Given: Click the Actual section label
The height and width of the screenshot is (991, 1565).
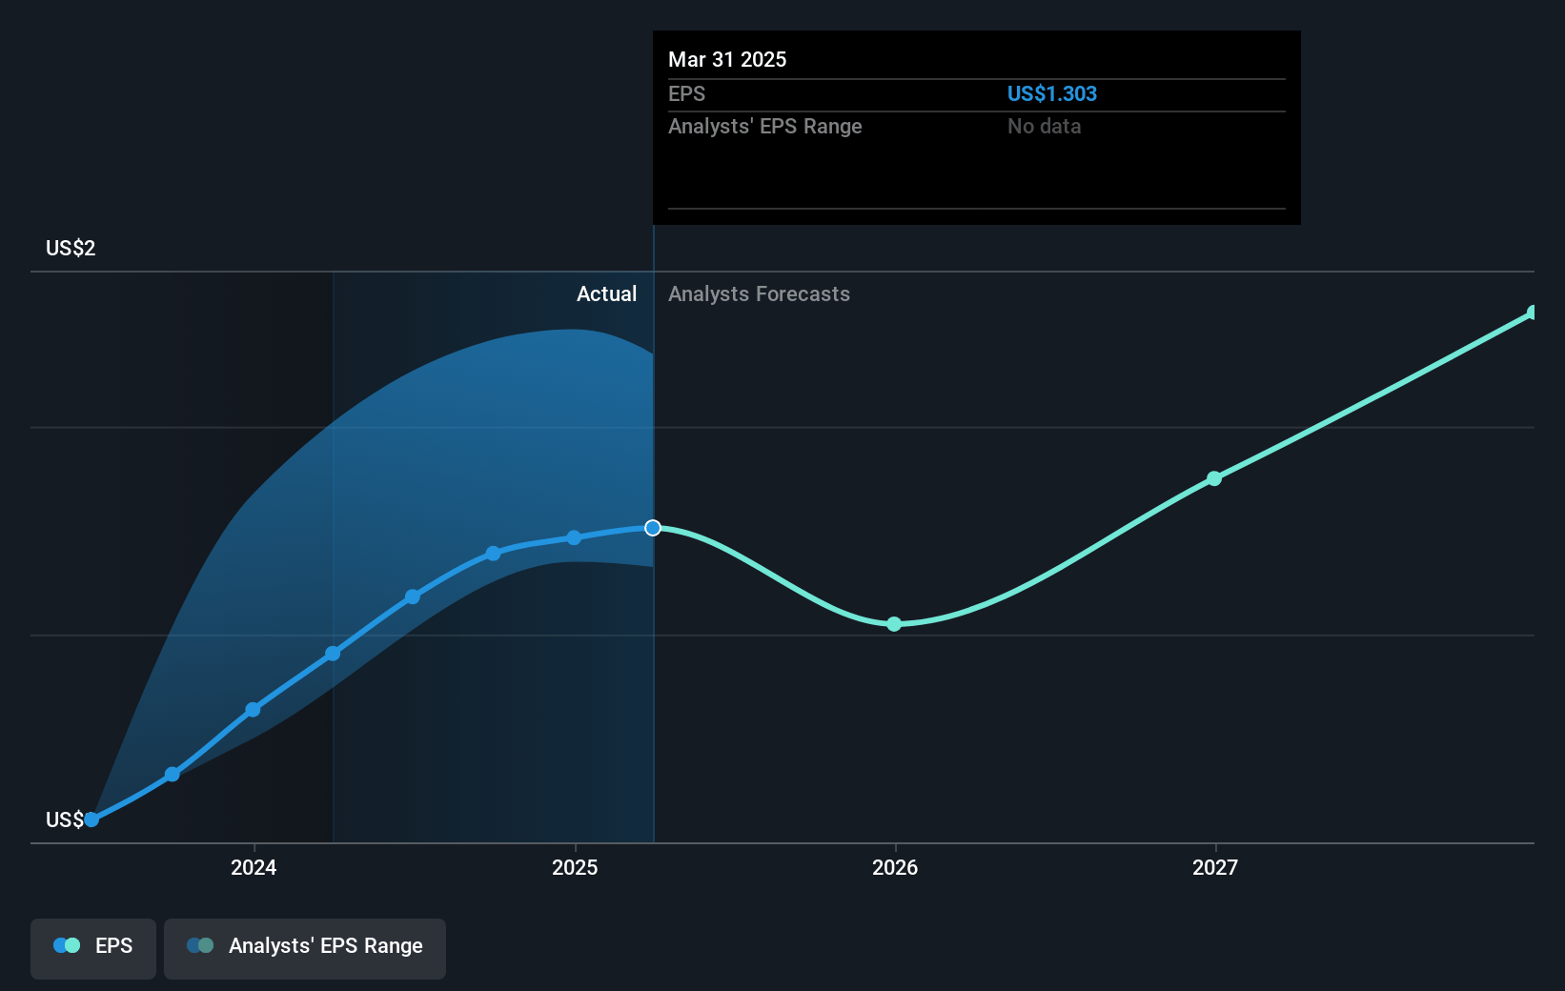Looking at the screenshot, I should 606,293.
